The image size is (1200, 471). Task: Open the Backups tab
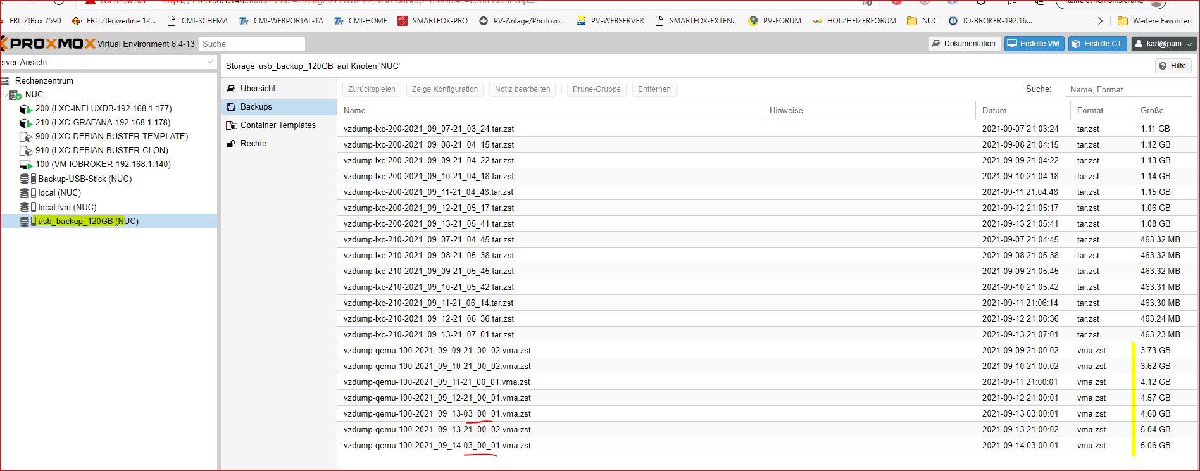(x=278, y=107)
